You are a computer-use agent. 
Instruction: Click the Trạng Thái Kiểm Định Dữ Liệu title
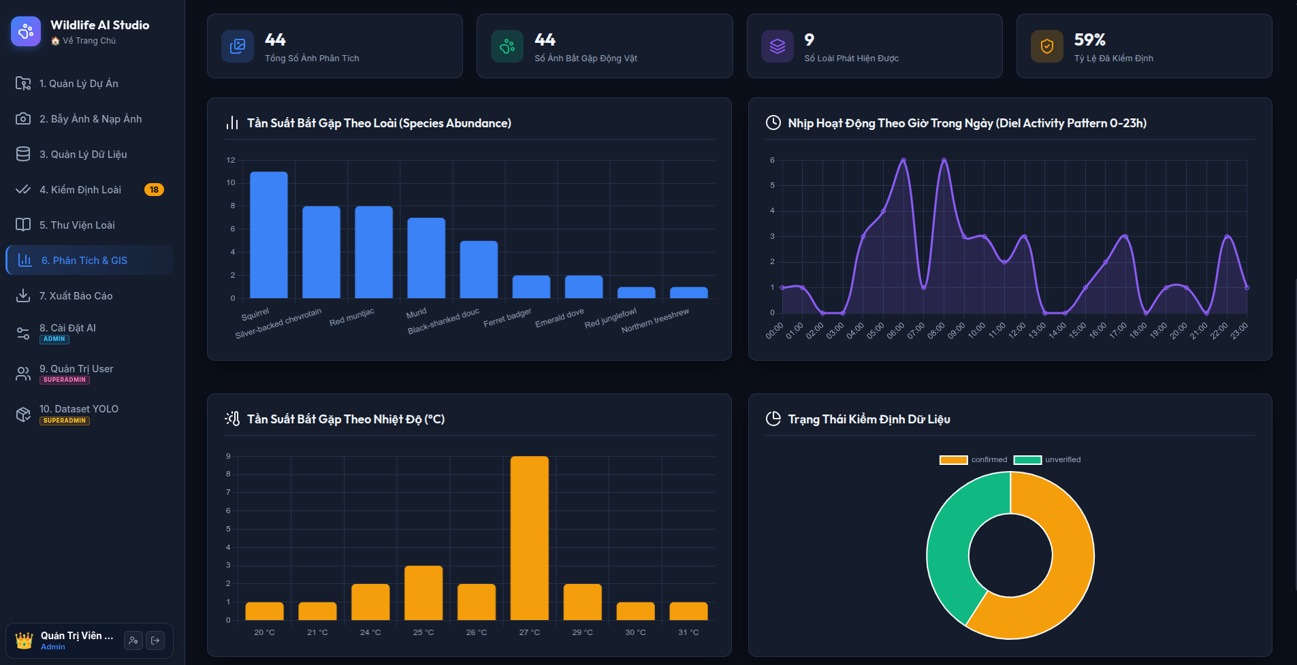tap(869, 419)
